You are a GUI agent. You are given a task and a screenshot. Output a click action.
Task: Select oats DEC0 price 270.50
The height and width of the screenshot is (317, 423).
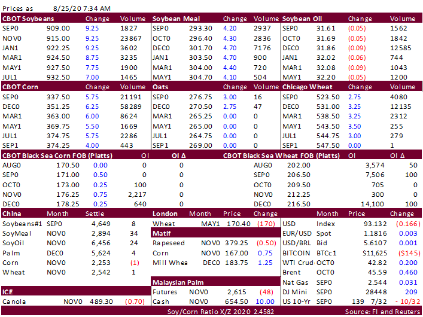[200, 106]
